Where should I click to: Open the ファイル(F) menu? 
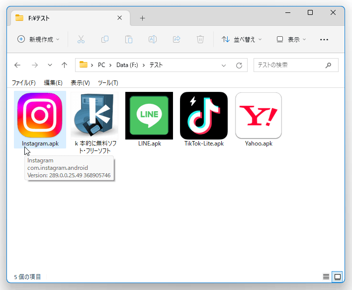coord(23,83)
